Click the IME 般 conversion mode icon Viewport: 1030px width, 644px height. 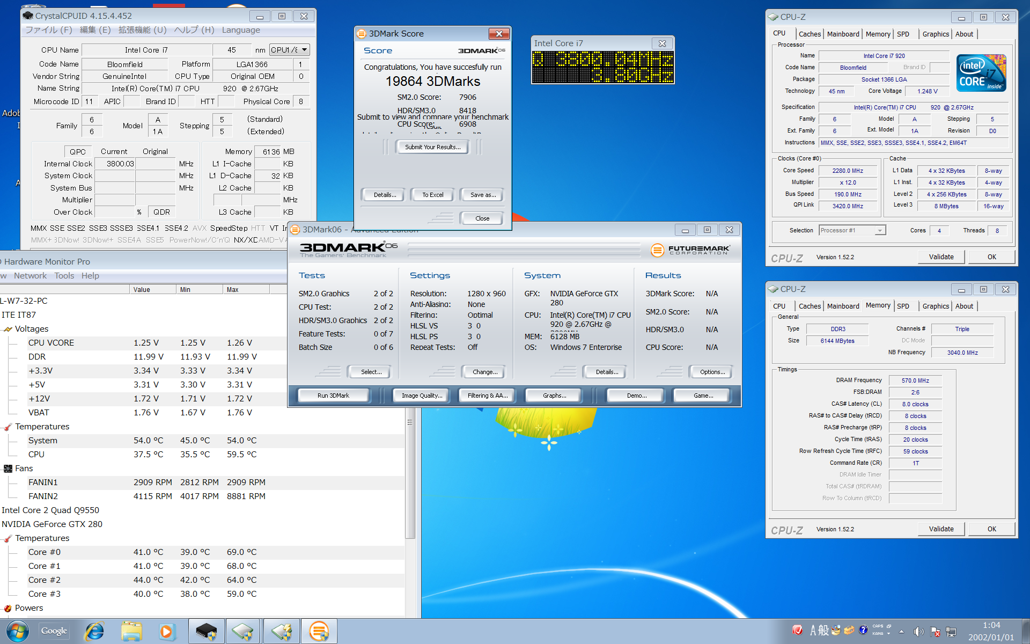[x=823, y=630]
